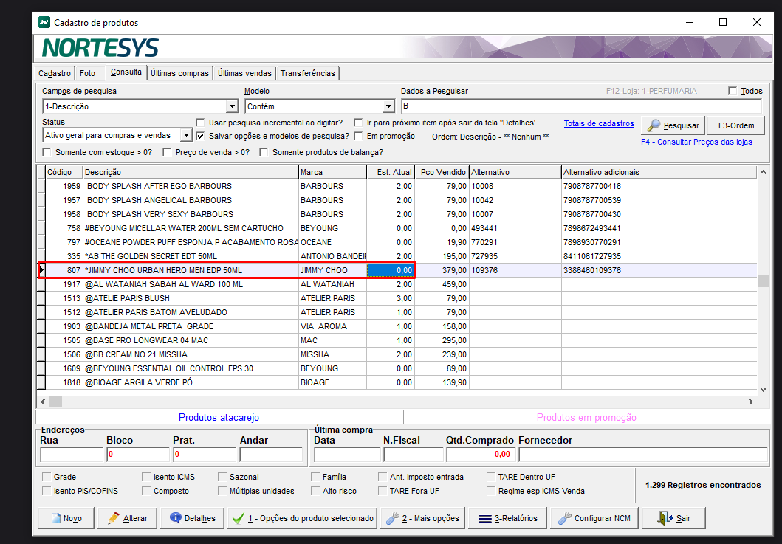Toggle Ir para próximo item após sair
Screen dimensions: 782x544
(358, 123)
